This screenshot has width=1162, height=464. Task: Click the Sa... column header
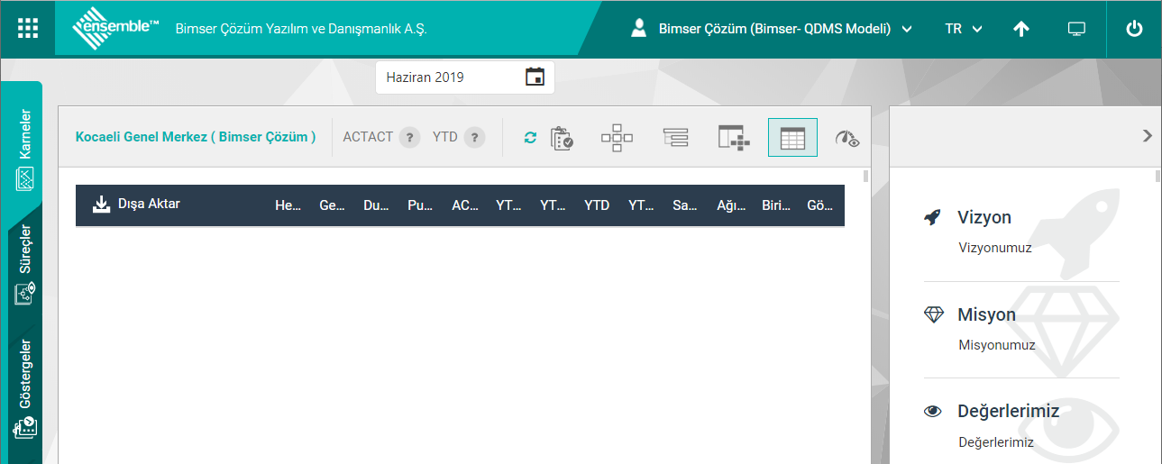685,205
